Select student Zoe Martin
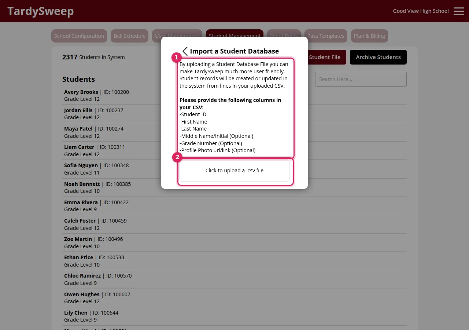The image size is (469, 330). click(x=234, y=242)
